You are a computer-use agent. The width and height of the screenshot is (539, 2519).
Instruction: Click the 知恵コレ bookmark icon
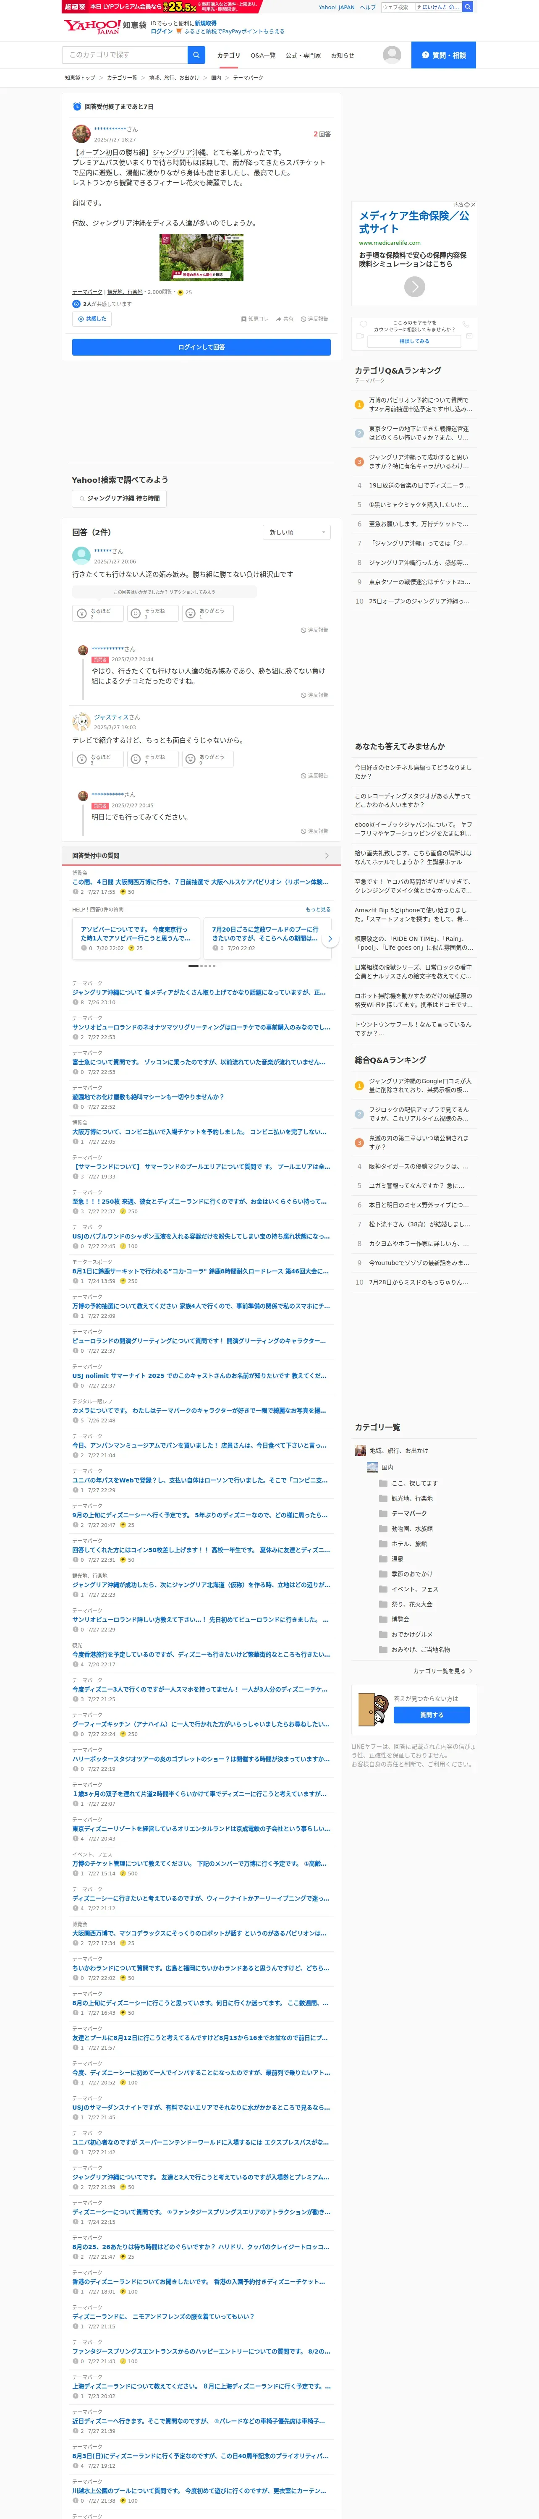254,319
